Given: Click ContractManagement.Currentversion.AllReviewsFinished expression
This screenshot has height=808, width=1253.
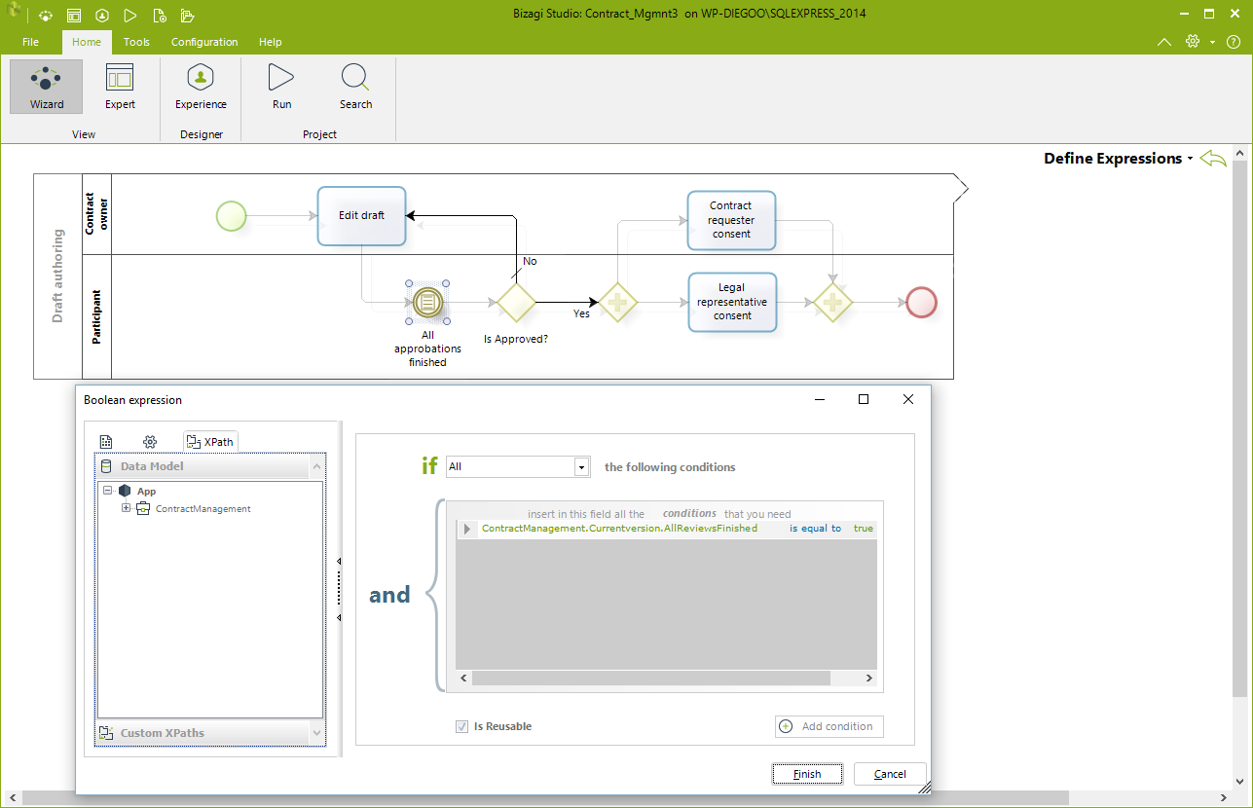Looking at the screenshot, I should pos(619,529).
